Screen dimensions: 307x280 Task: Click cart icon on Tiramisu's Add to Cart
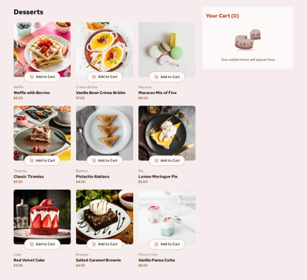(32, 160)
